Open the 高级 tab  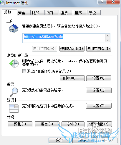(94, 13)
